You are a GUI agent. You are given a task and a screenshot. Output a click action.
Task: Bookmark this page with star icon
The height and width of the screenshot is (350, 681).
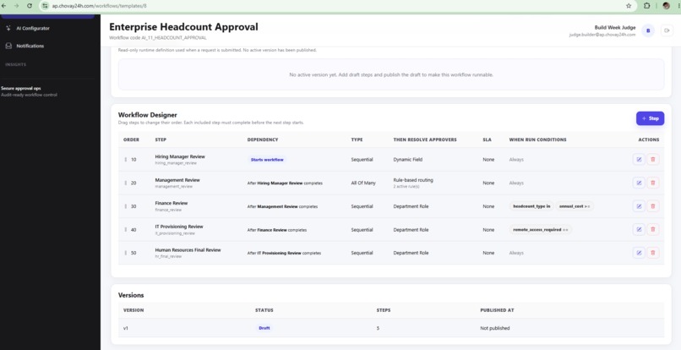click(x=629, y=6)
